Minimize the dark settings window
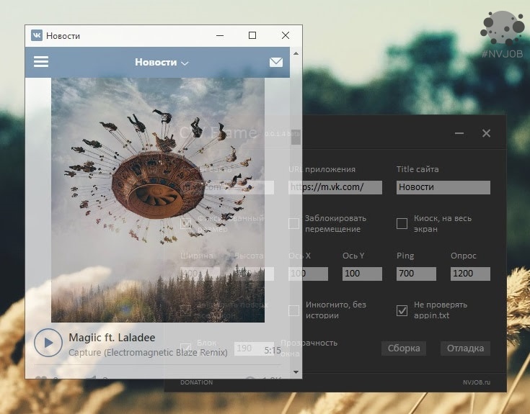The height and width of the screenshot is (414, 530). (x=459, y=133)
